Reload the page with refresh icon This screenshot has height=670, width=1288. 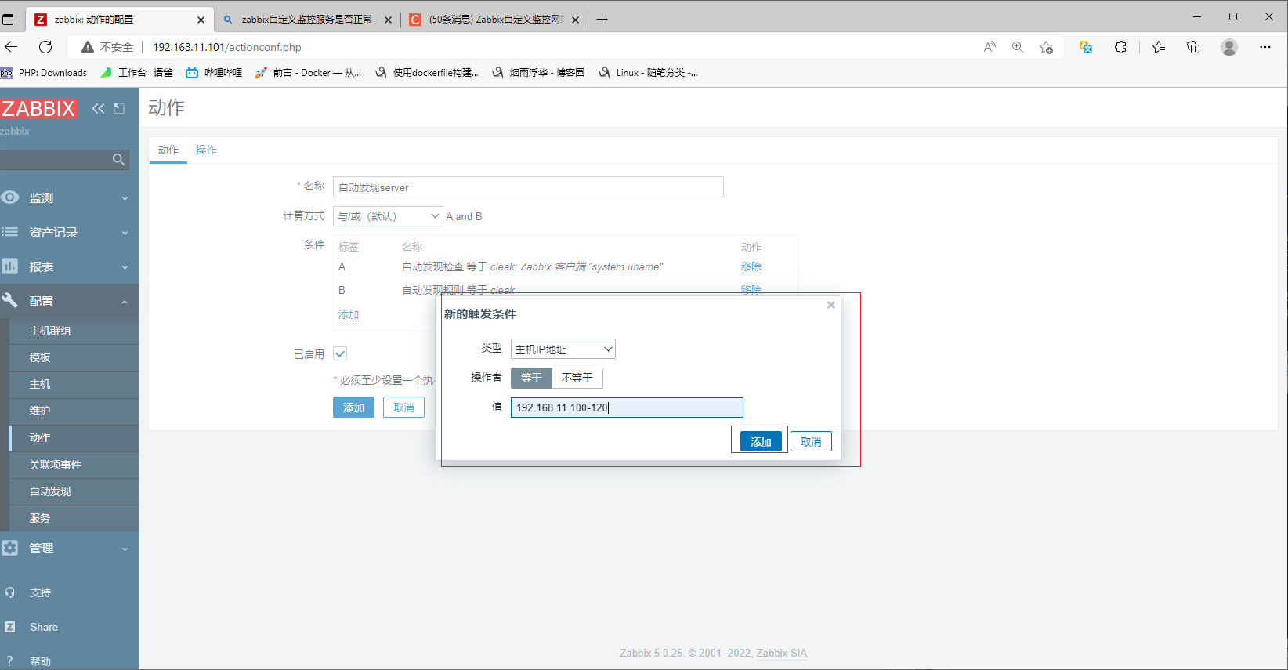coord(45,47)
